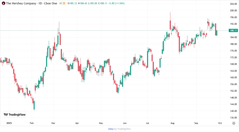Viewport: 239px width, 132px height.
Task: Click the open value O185.12
Action: click(72, 3)
